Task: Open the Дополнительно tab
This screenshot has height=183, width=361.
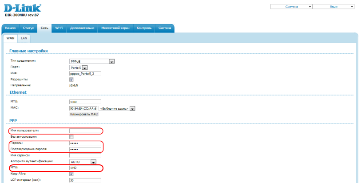Action: 82,28
